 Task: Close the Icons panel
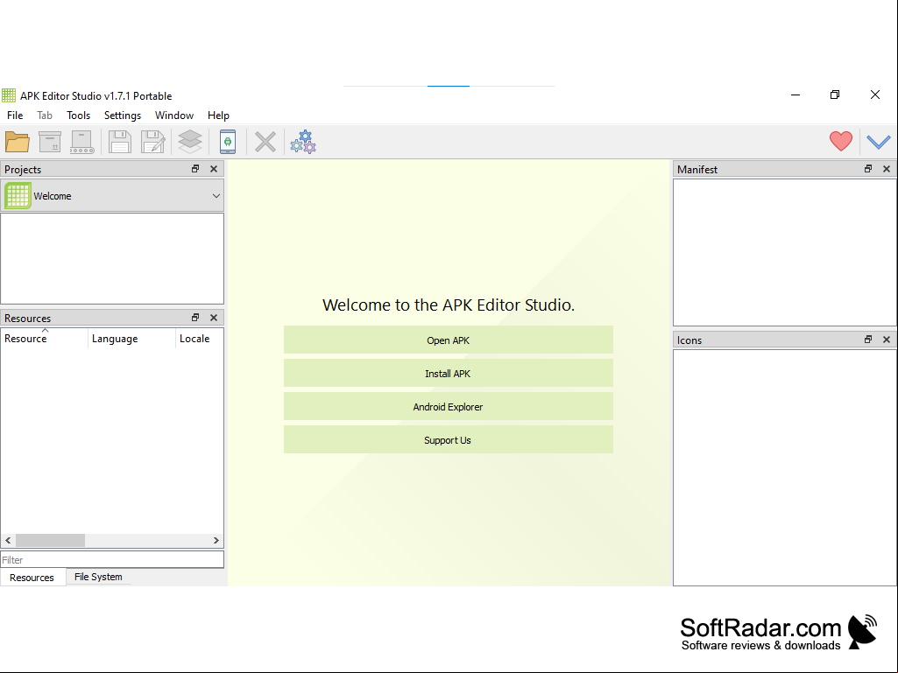887,340
